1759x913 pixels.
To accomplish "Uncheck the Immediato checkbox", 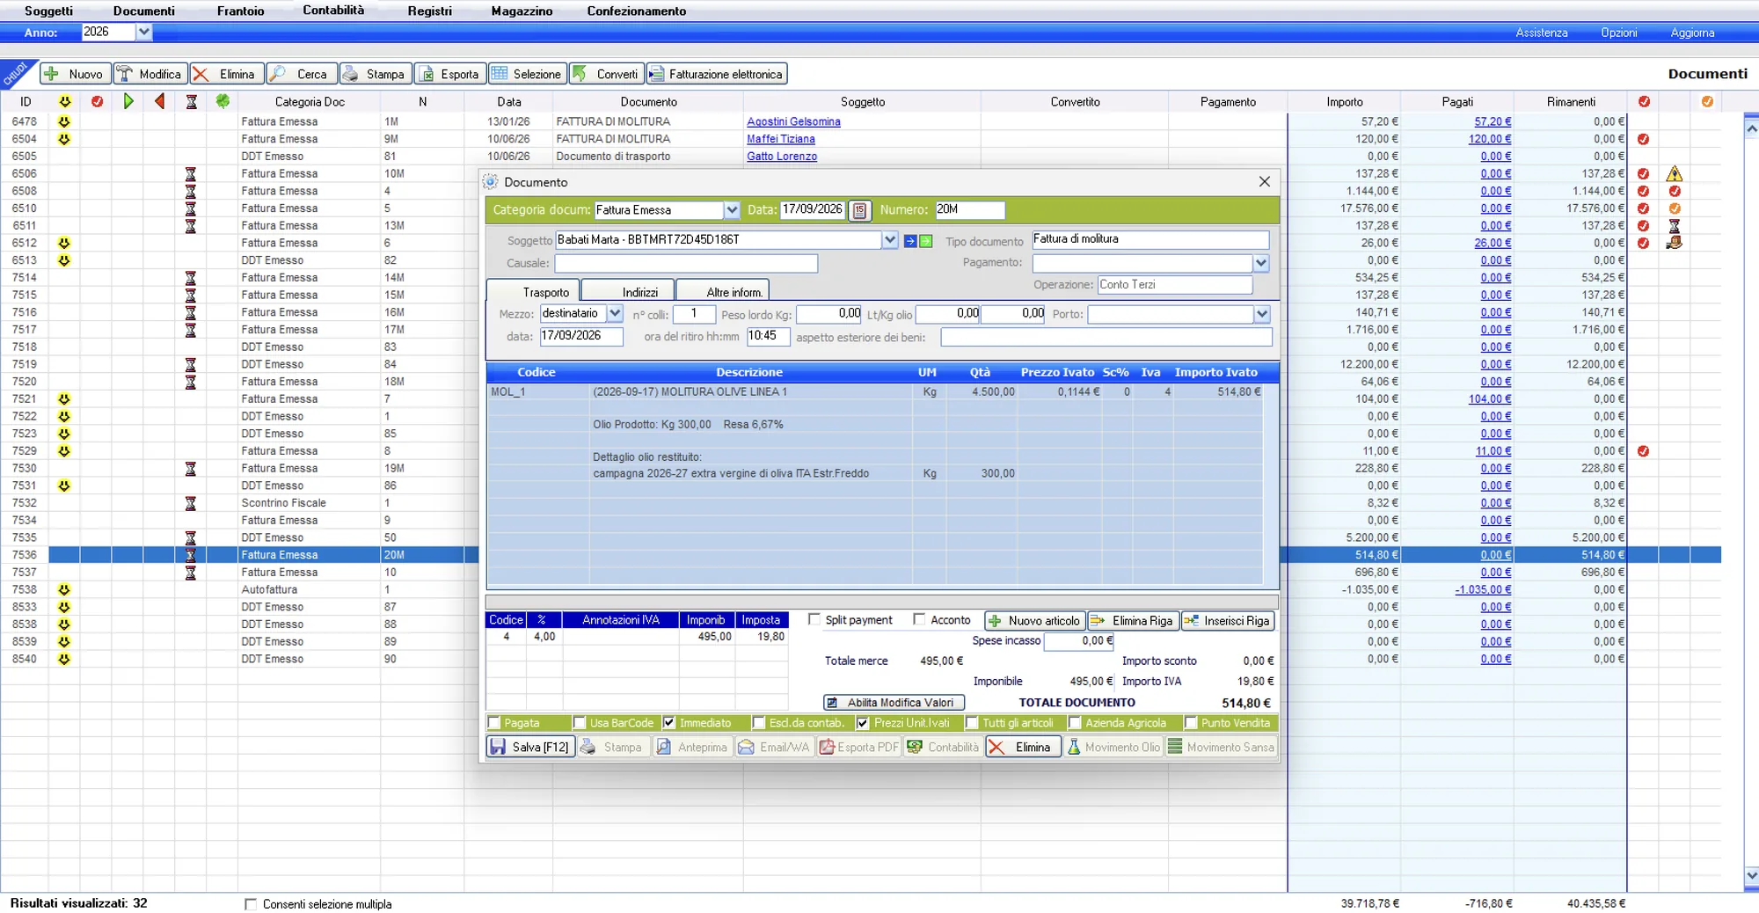I will 669,723.
